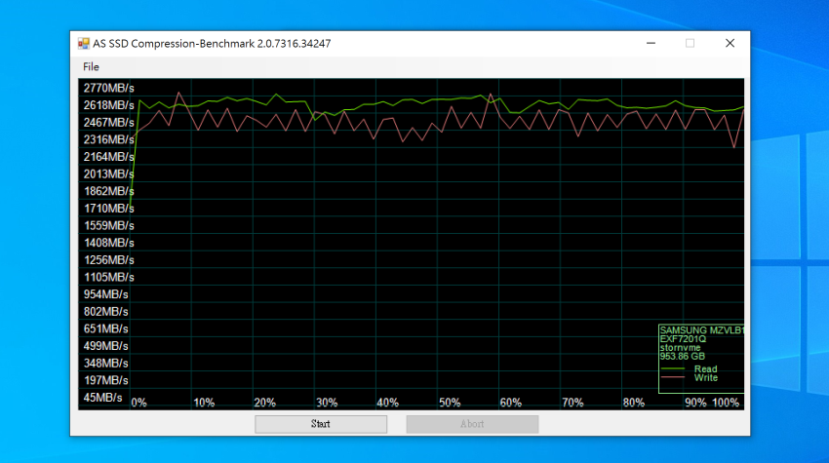829x463 pixels.
Task: Click the 348MB/s axis label
Action: 105,364
